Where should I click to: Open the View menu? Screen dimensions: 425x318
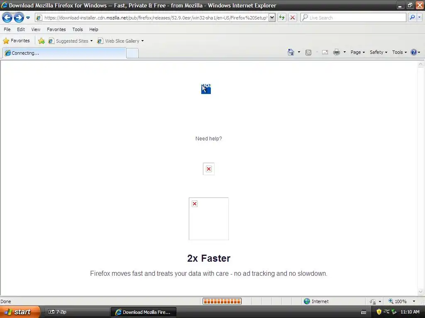[36, 29]
